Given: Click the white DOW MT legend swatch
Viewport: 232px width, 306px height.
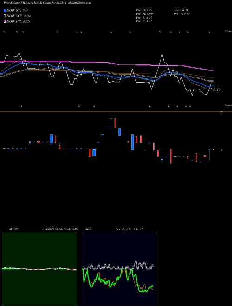Looking at the screenshot, I should 5,16.
